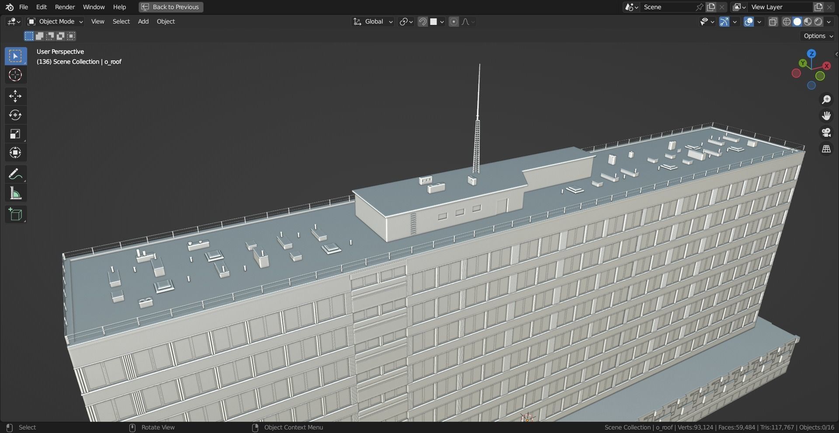Click the zoom magnifier viewport icon
Image resolution: width=839 pixels, height=433 pixels.
coord(826,100)
